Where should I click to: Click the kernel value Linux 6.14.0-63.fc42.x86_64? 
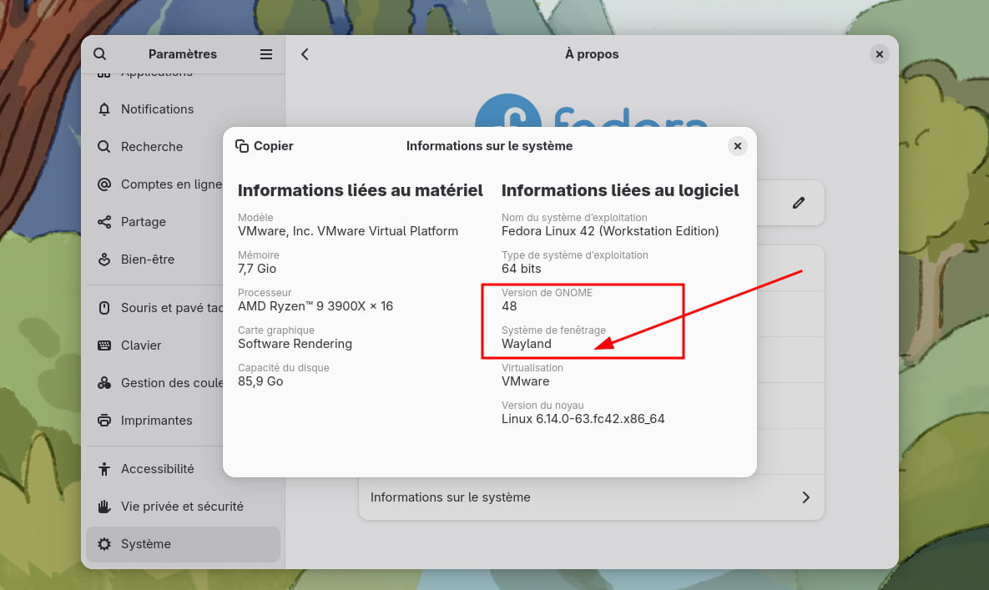583,419
